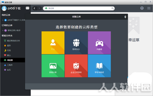Maximize the 够快云库 window

[x=146, y=2]
